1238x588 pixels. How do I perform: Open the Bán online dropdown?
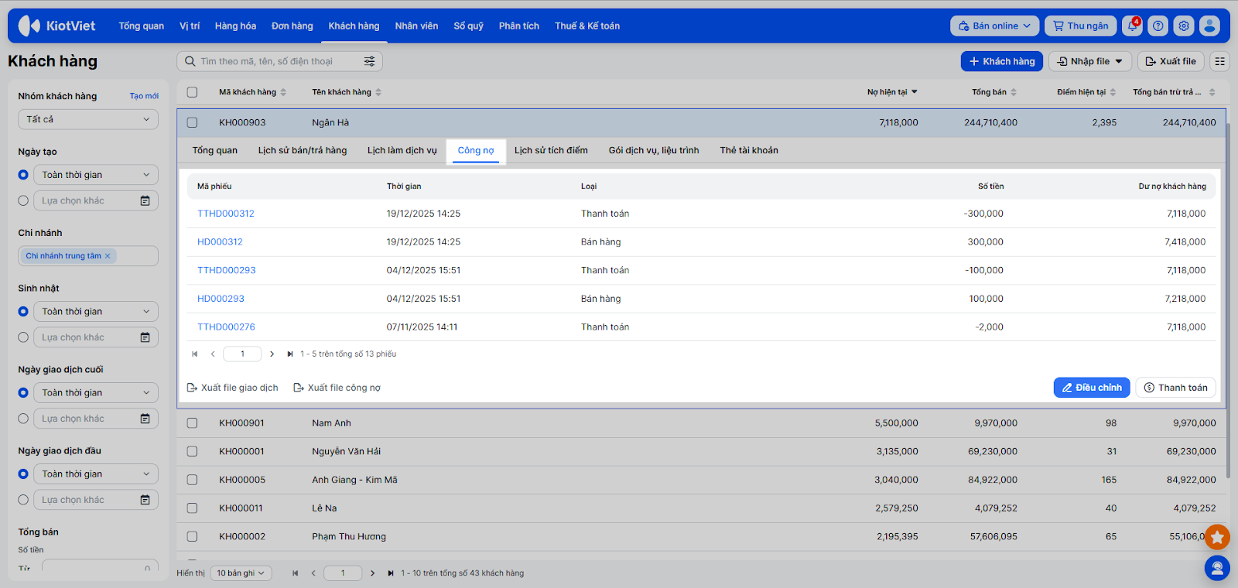click(994, 26)
